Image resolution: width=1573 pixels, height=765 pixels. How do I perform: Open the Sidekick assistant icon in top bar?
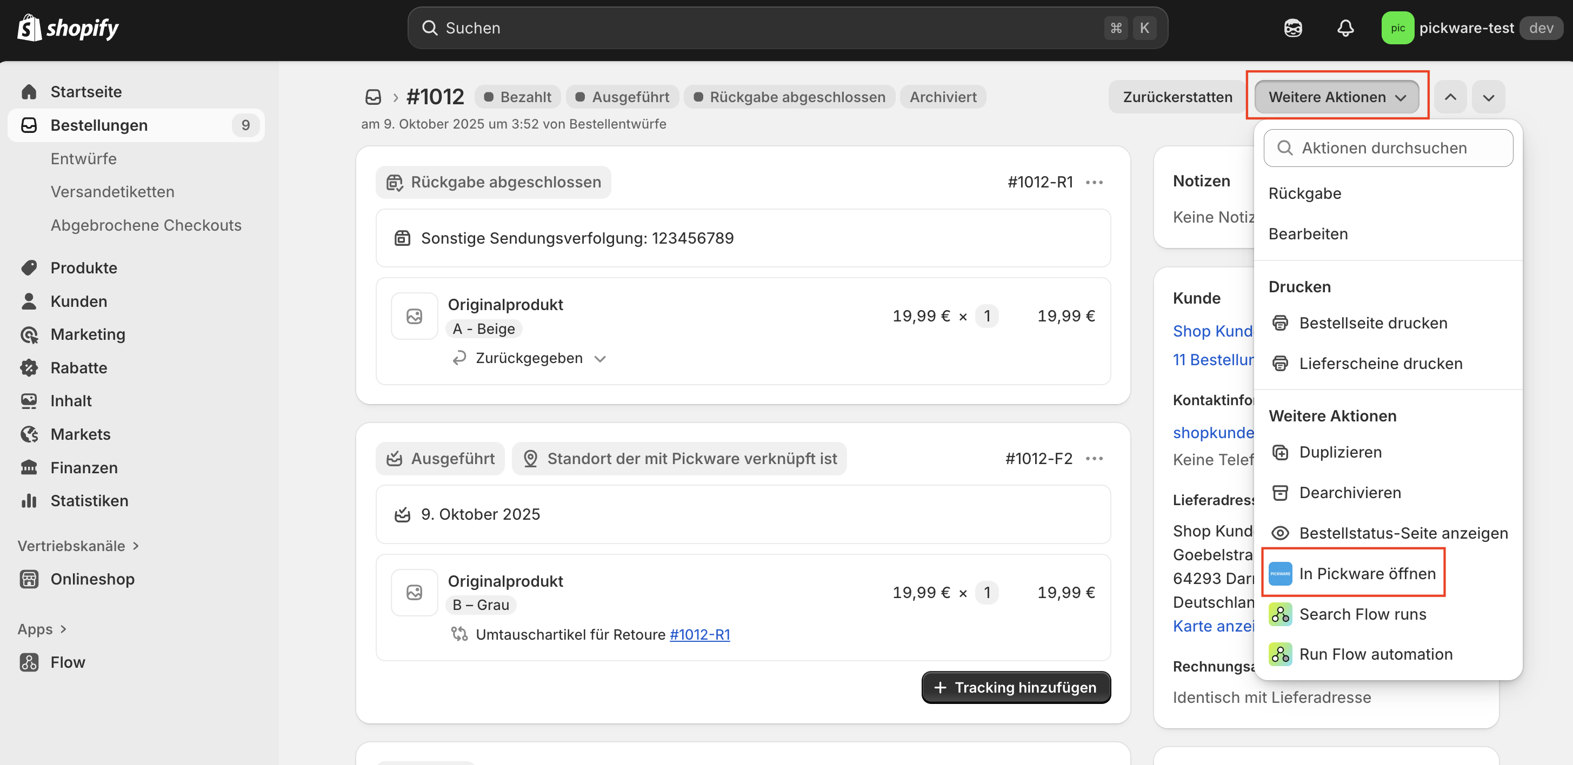point(1292,28)
